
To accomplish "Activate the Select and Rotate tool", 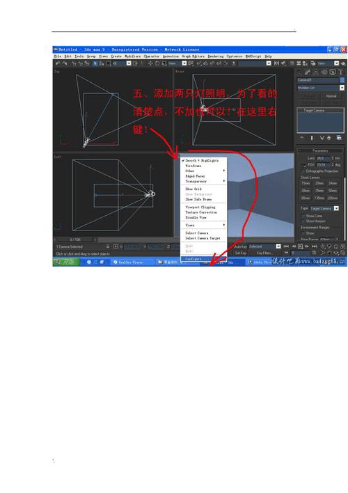I will 157,63.
